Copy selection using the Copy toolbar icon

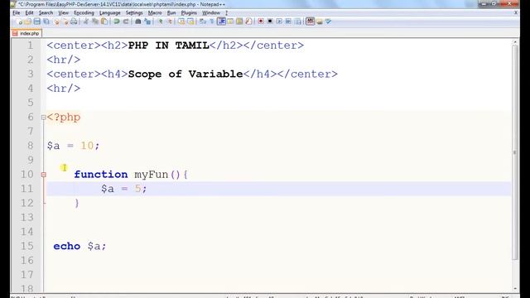(x=95, y=22)
